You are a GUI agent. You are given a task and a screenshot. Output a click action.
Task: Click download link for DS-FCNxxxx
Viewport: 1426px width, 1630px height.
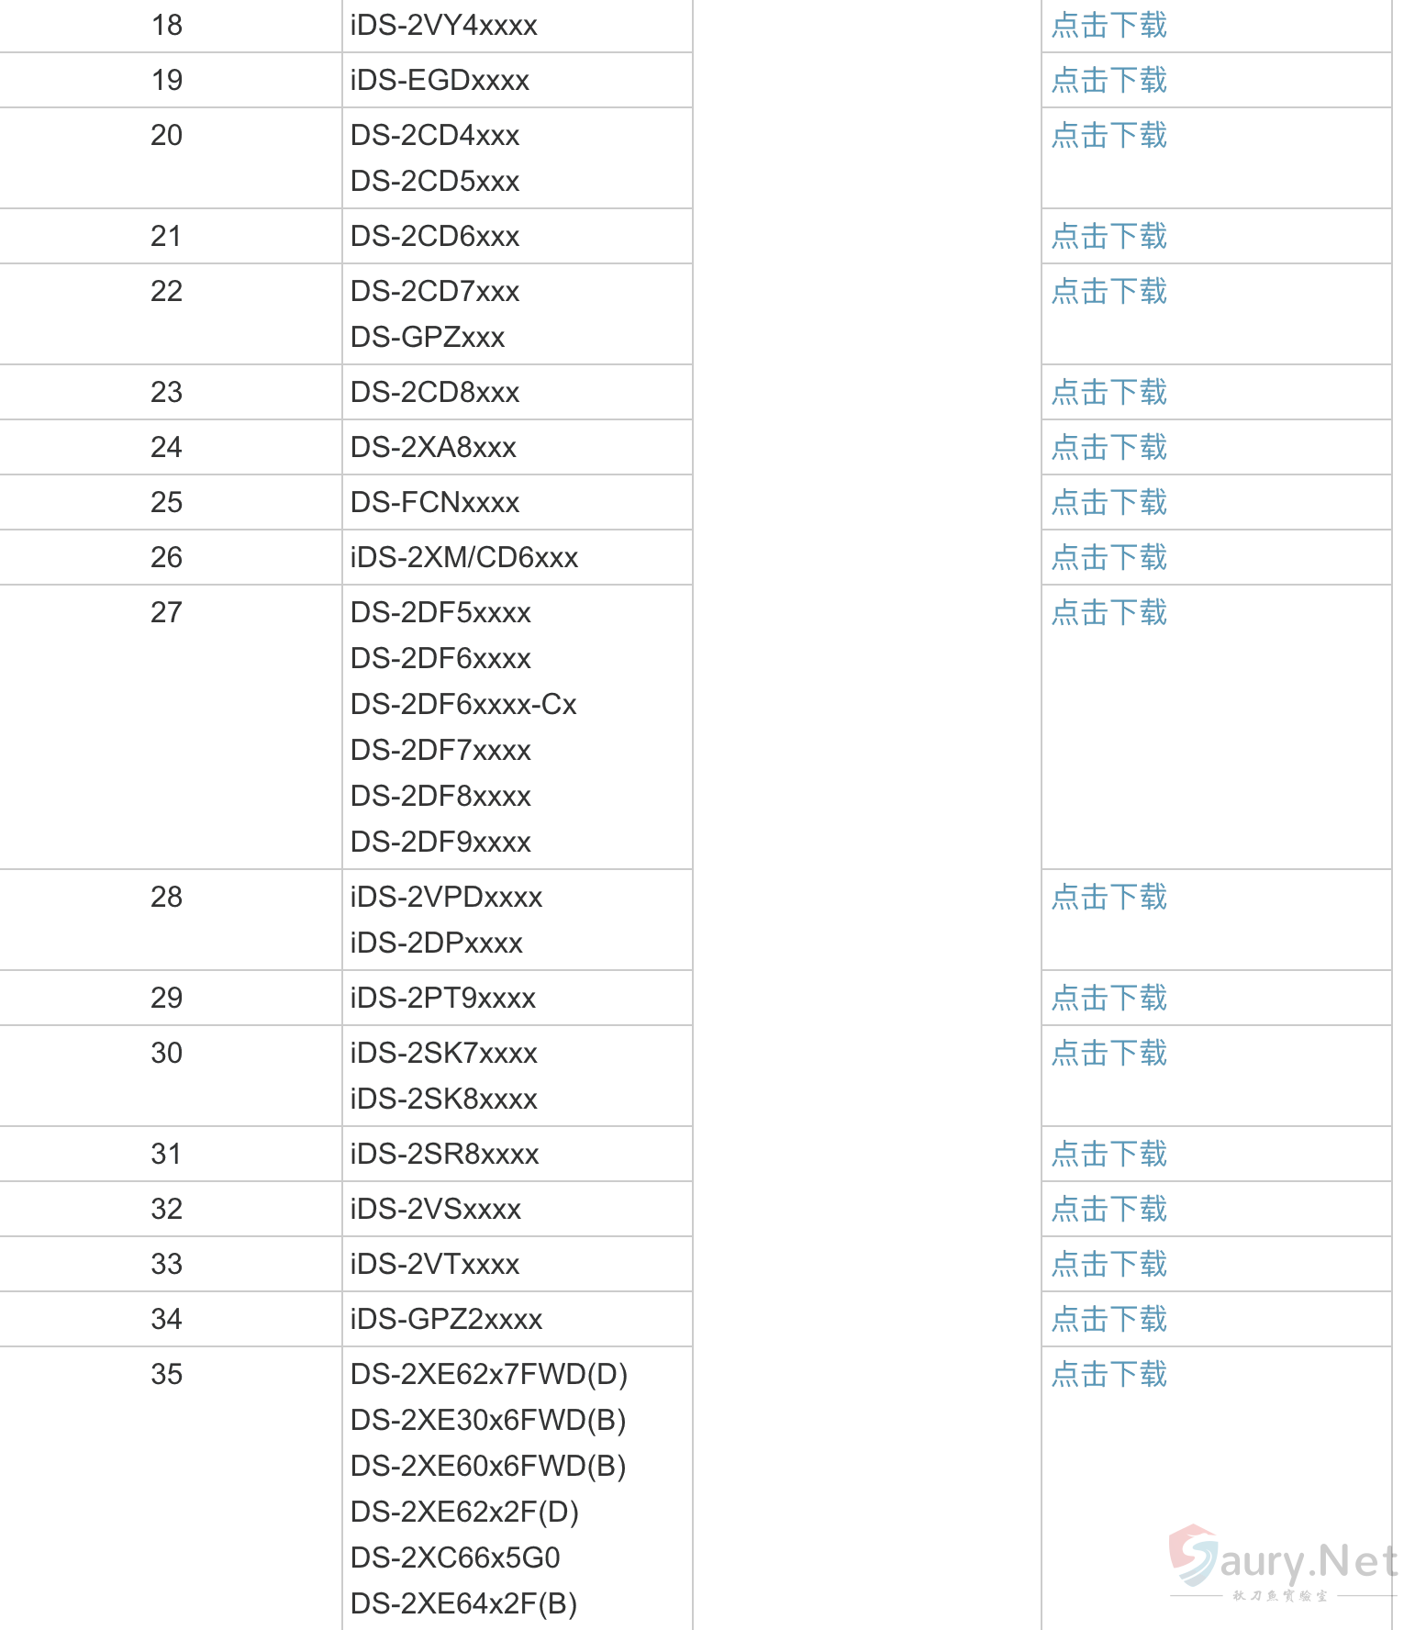click(1108, 503)
